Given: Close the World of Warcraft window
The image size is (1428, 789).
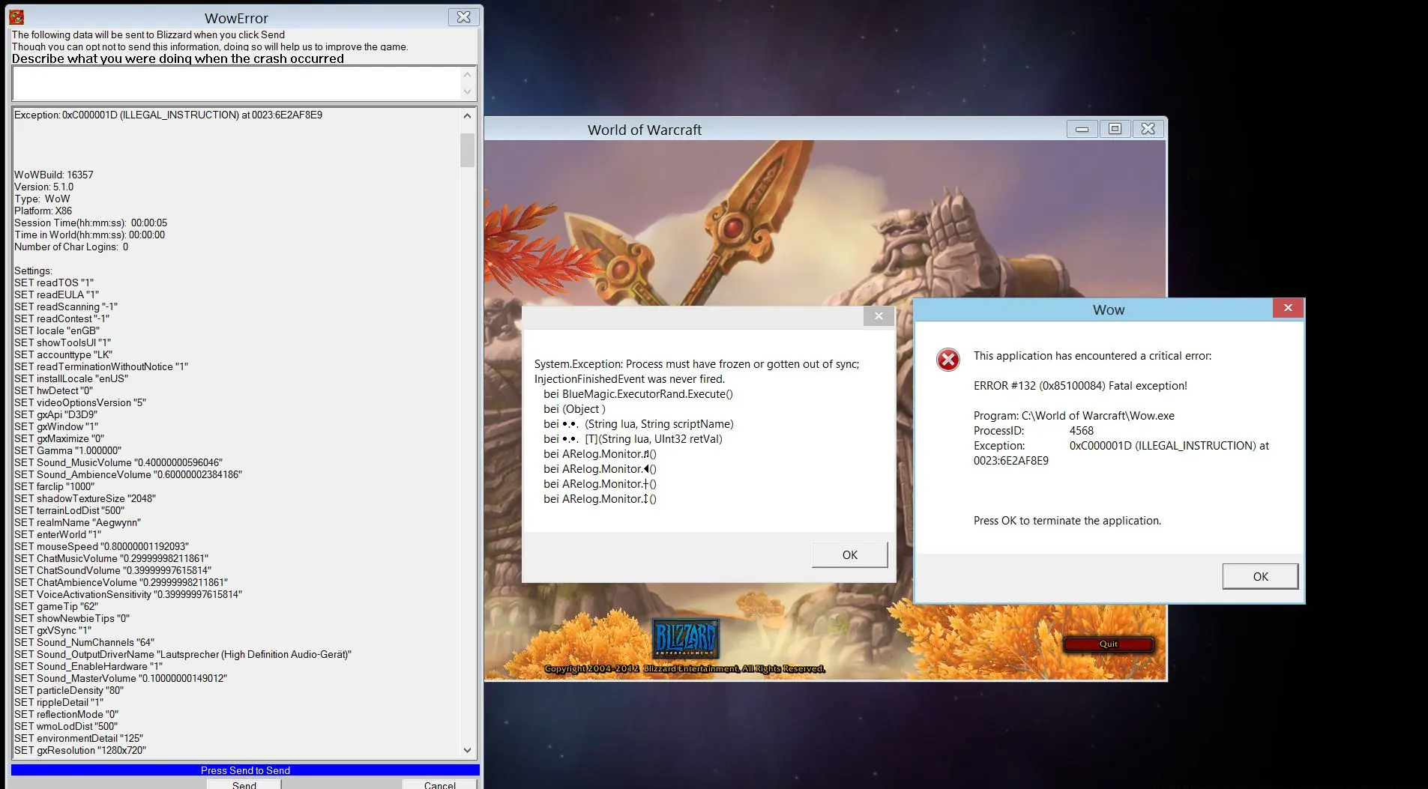Looking at the screenshot, I should 1148,129.
